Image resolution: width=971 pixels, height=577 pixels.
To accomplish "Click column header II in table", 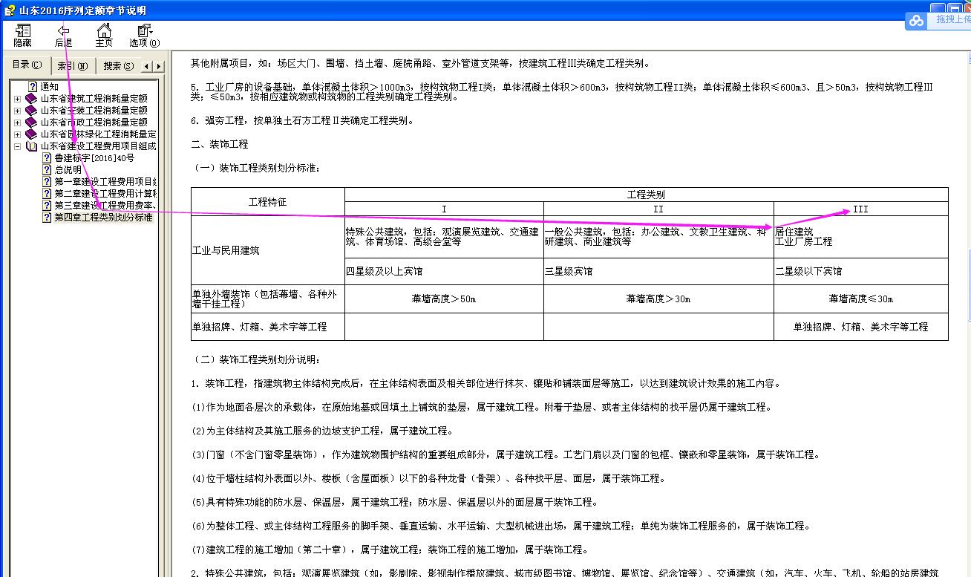I will (x=658, y=209).
